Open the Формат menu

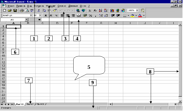(x=50, y=6)
